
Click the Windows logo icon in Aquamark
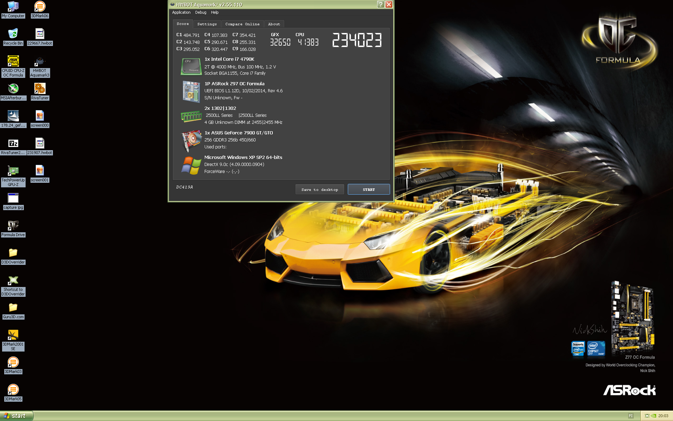tap(191, 165)
